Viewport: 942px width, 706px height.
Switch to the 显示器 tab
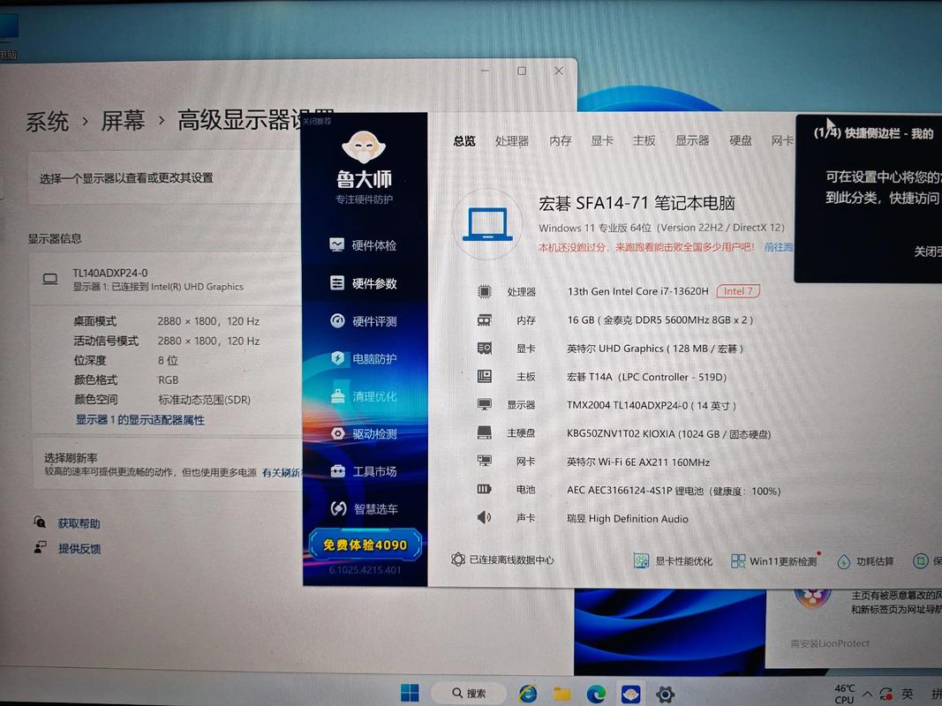click(692, 140)
